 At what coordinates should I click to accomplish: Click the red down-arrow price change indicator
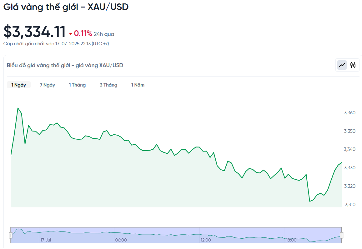(x=70, y=34)
